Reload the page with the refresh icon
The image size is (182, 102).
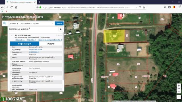pyautogui.click(x=11, y=7)
